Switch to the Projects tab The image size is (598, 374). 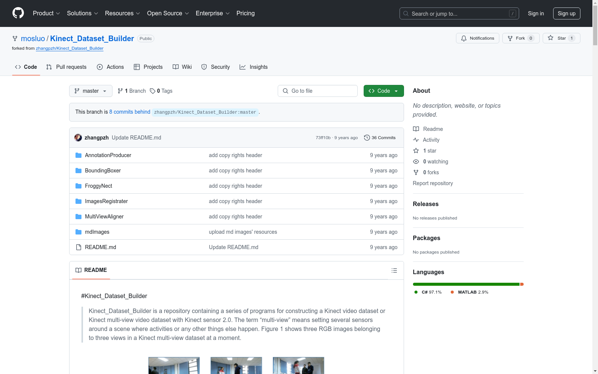pos(148,67)
